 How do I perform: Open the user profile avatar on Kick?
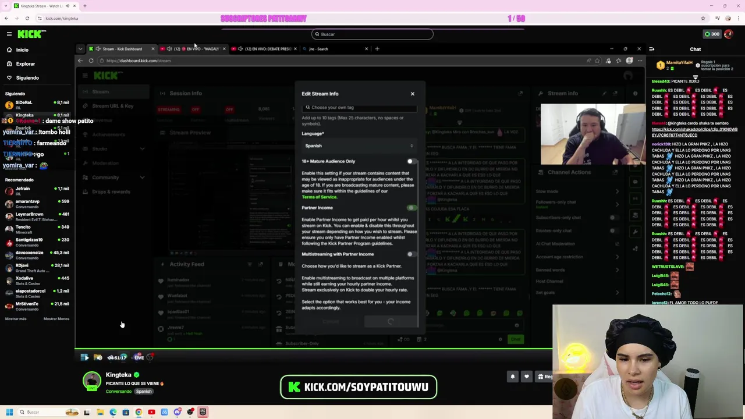click(x=729, y=34)
